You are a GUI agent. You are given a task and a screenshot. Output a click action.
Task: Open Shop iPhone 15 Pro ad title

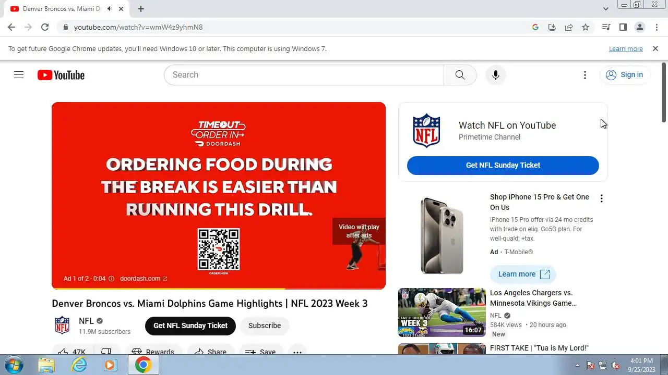click(x=540, y=202)
